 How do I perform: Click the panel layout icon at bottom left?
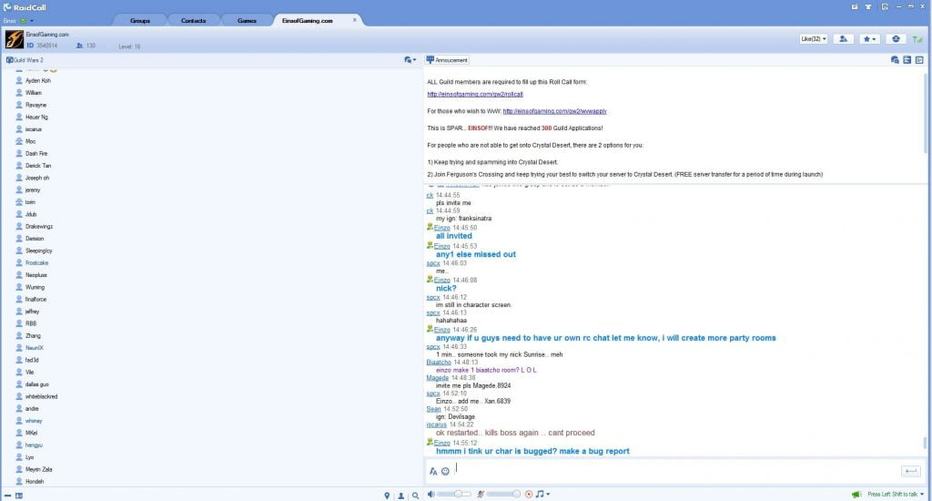coord(19,495)
